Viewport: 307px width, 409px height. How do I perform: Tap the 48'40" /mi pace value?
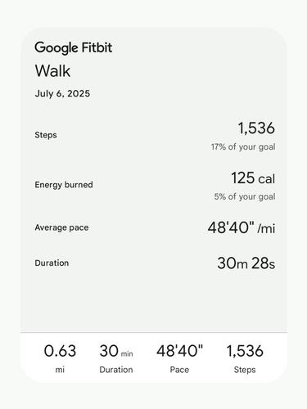[242, 227]
